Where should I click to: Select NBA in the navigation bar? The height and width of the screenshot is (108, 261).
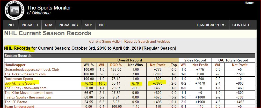49,25
